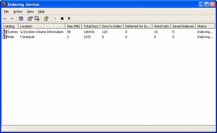Start the Indexing service with play button
This screenshot has height=133, width=217.
[55, 19]
